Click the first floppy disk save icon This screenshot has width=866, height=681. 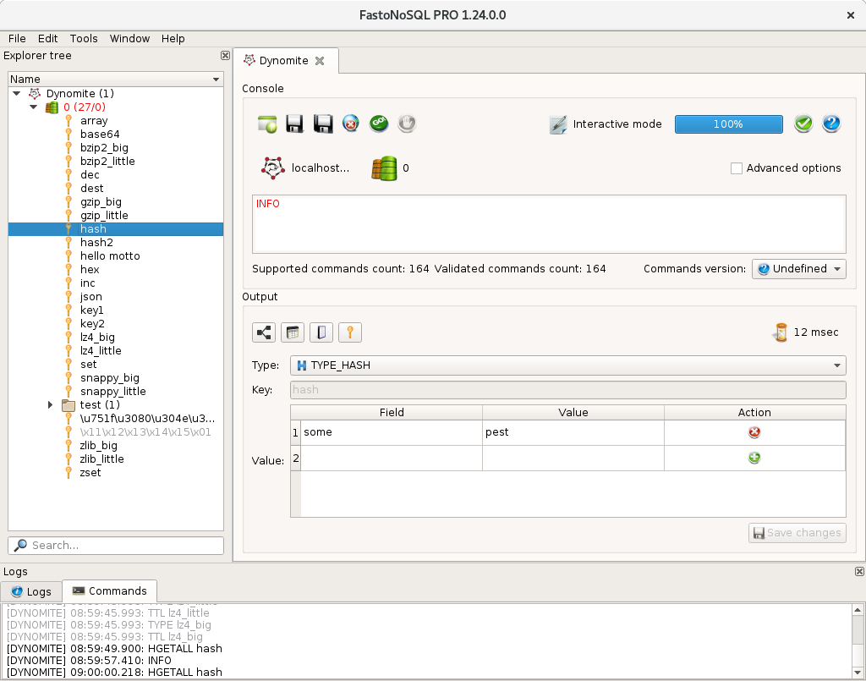click(x=295, y=124)
